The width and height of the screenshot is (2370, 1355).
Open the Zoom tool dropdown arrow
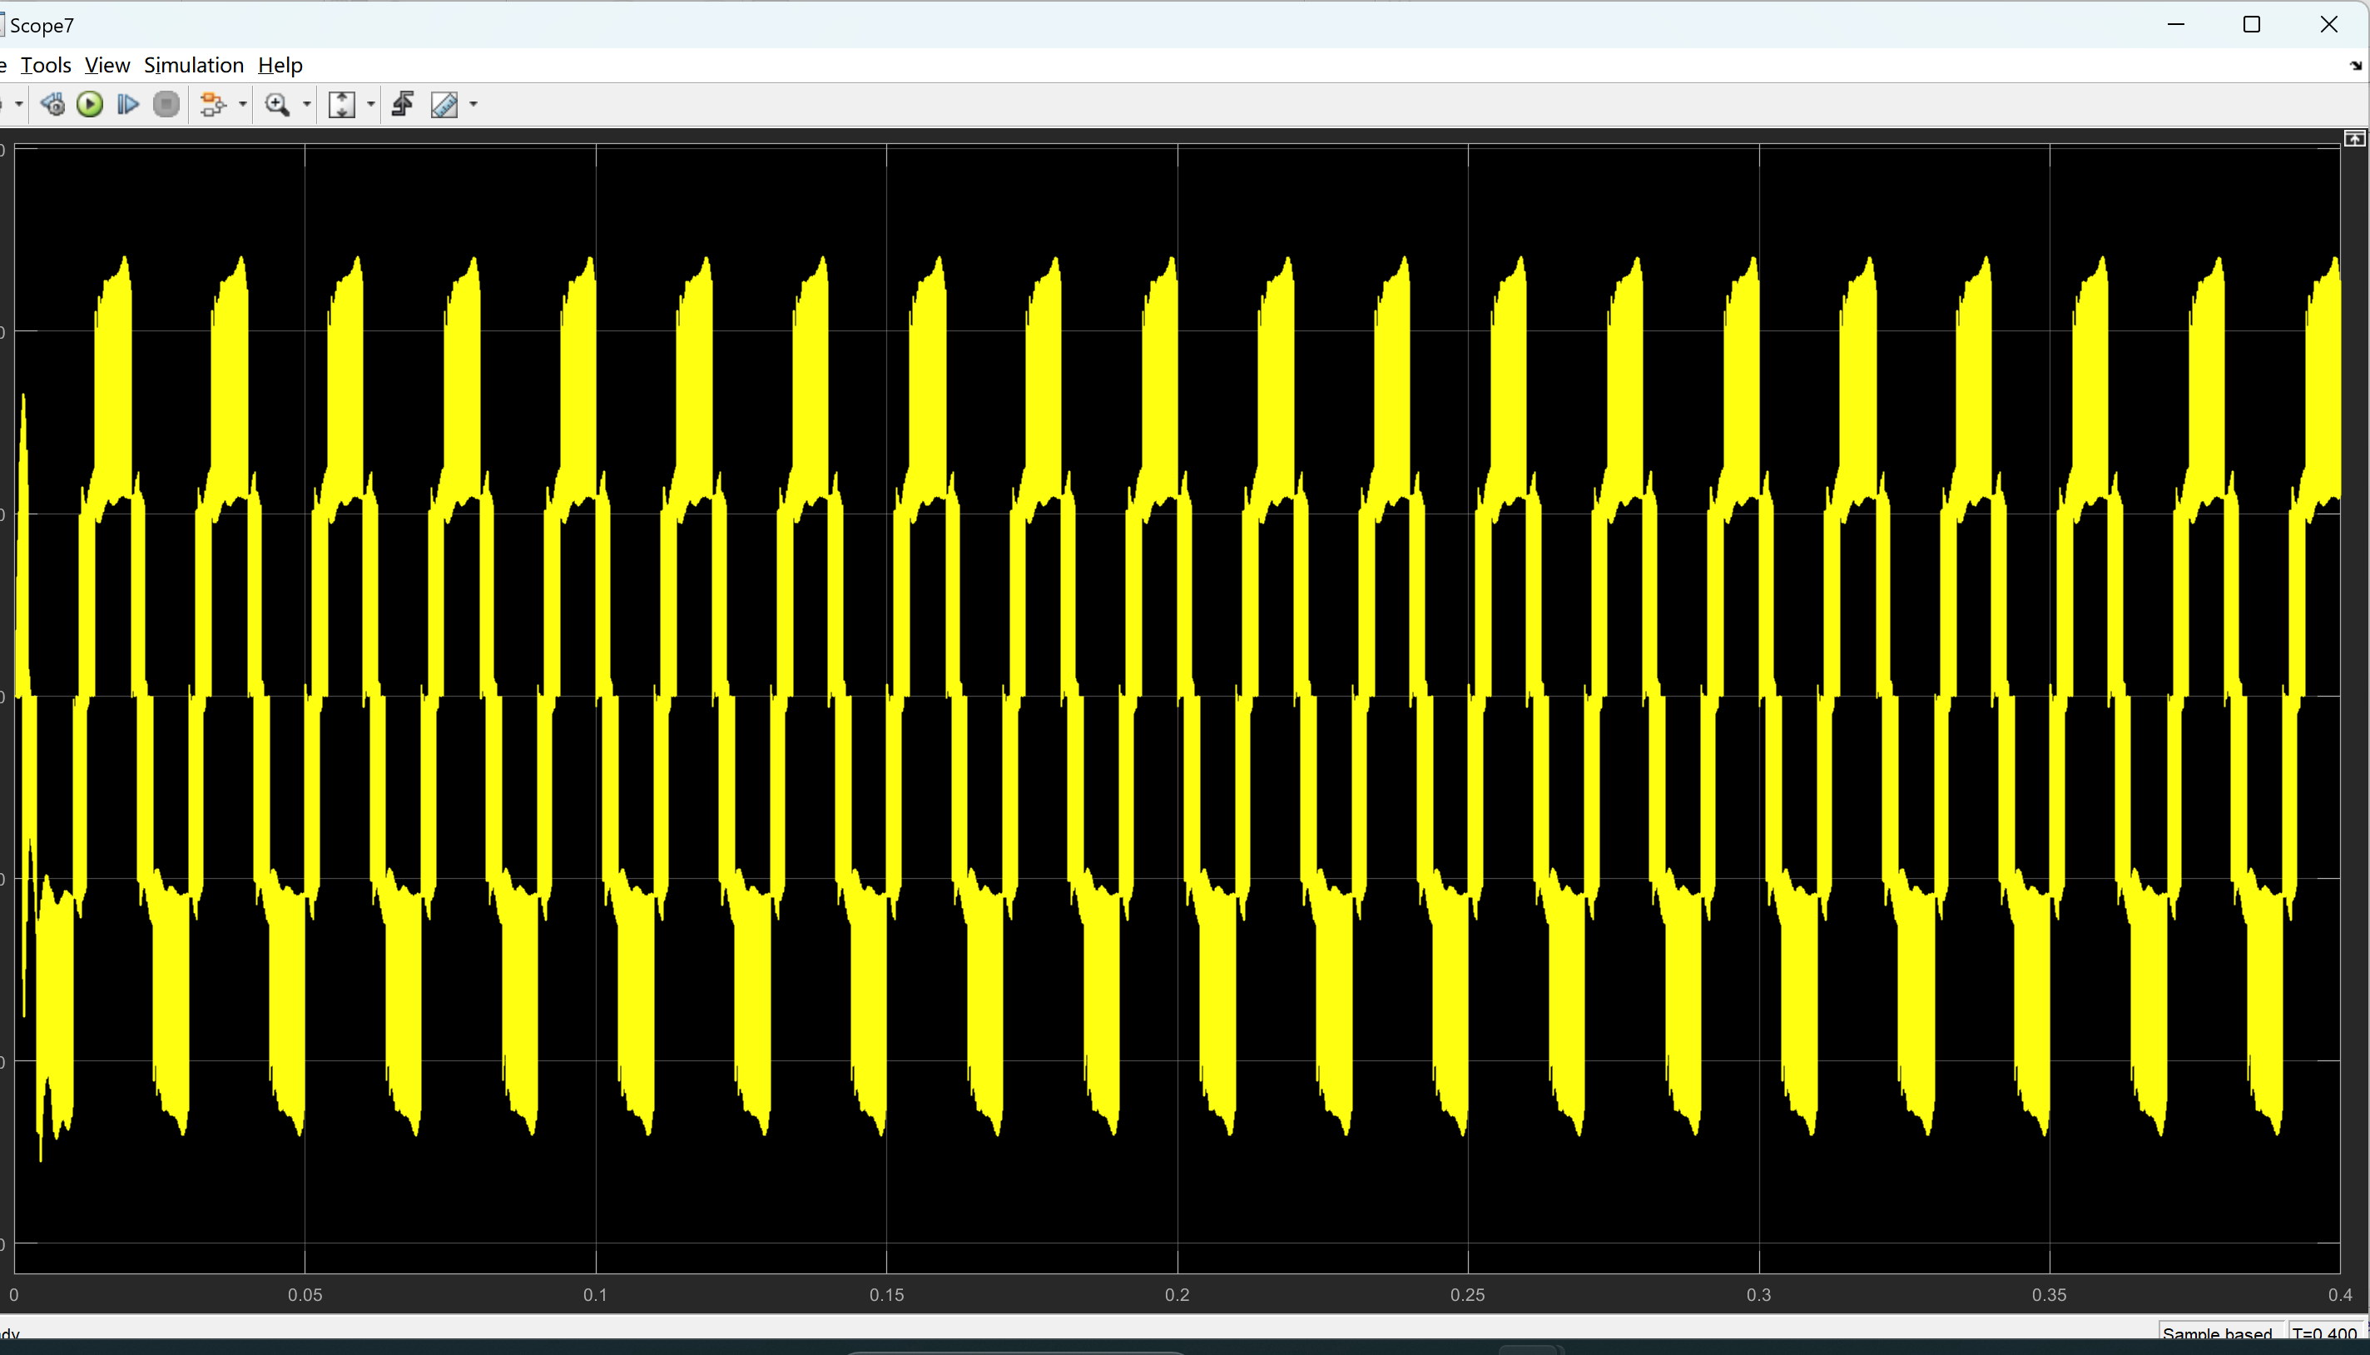pyautogui.click(x=306, y=104)
